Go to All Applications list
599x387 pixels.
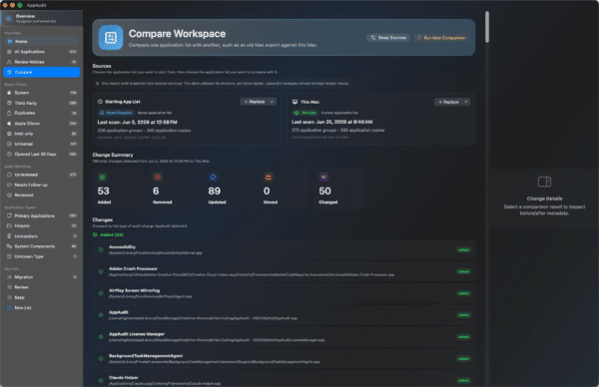click(x=41, y=52)
